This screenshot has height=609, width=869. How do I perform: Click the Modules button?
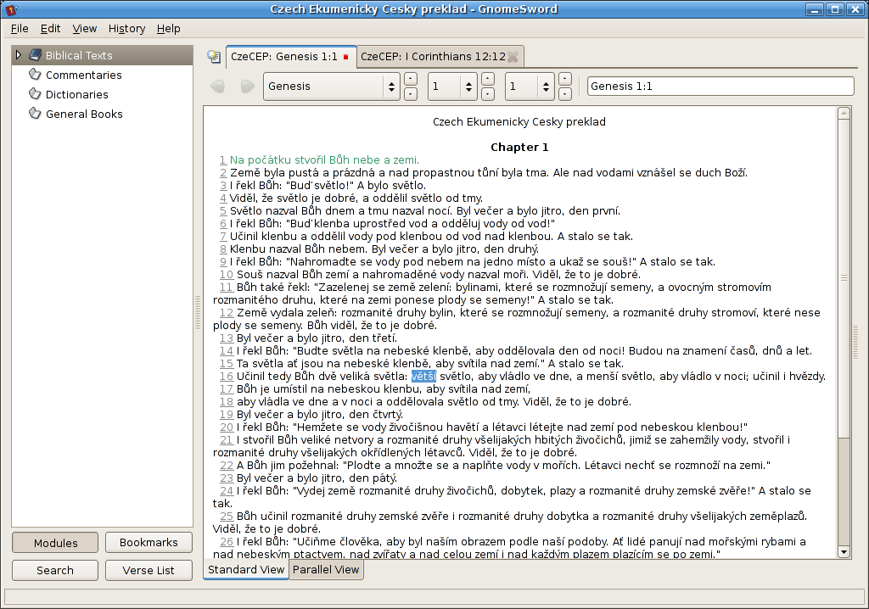(x=55, y=543)
